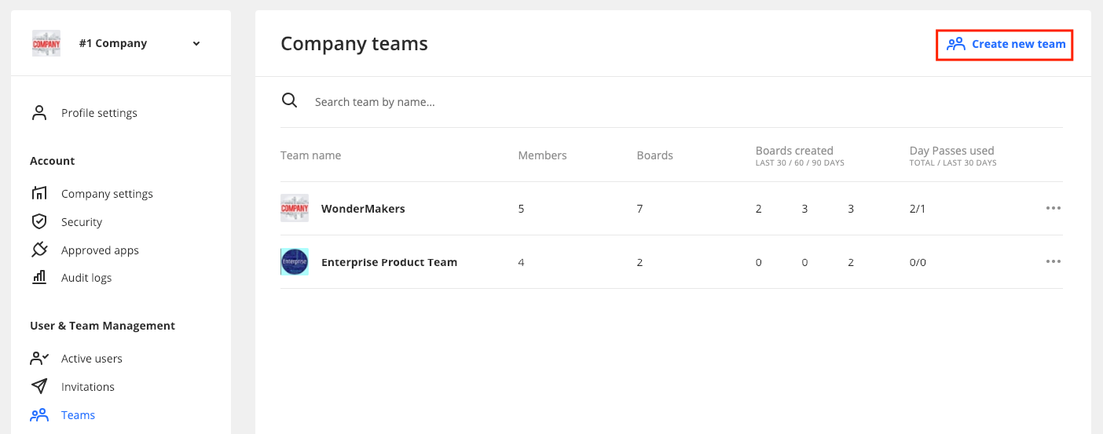The width and height of the screenshot is (1103, 434).
Task: Click the Security shield icon
Action: coord(39,222)
